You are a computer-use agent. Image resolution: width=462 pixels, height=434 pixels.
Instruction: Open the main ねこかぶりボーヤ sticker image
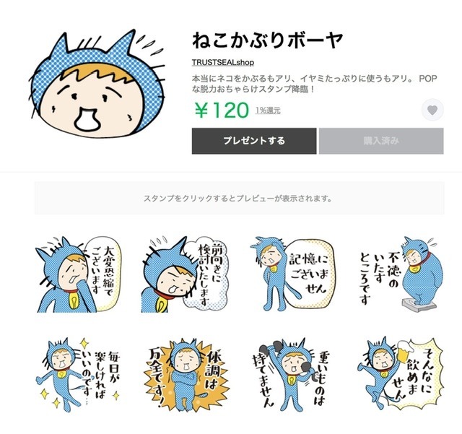(x=97, y=84)
